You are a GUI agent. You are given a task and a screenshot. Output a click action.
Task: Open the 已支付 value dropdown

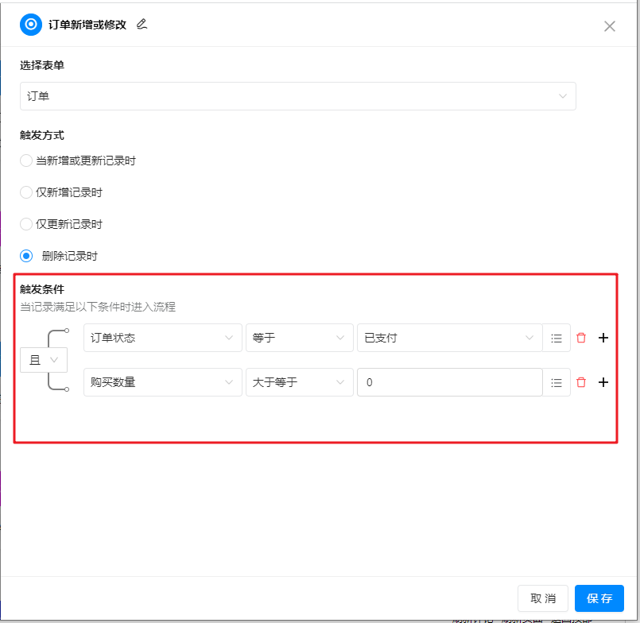(448, 338)
